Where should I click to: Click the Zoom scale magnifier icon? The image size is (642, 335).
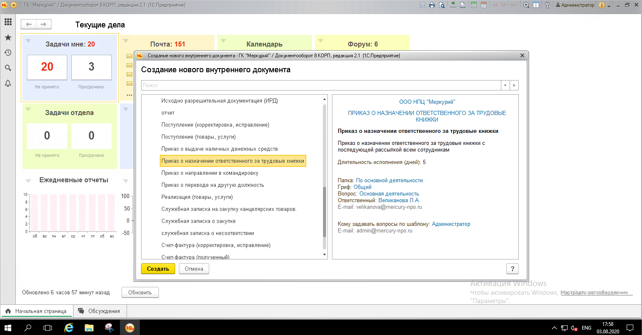pos(526,5)
